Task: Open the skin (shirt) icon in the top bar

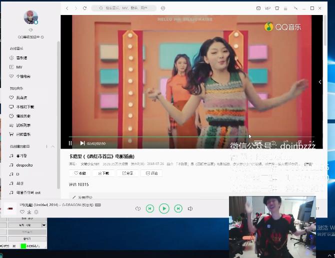Action: tap(277, 8)
